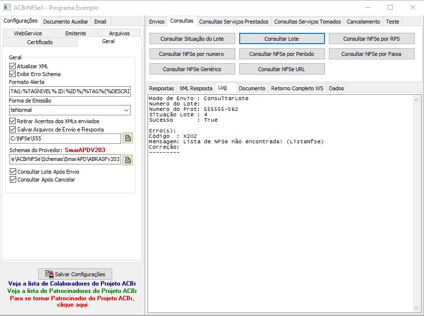The image size is (424, 316).
Task: Uncheck Retirar Acentos dos XMLs enviados
Action: click(12, 121)
